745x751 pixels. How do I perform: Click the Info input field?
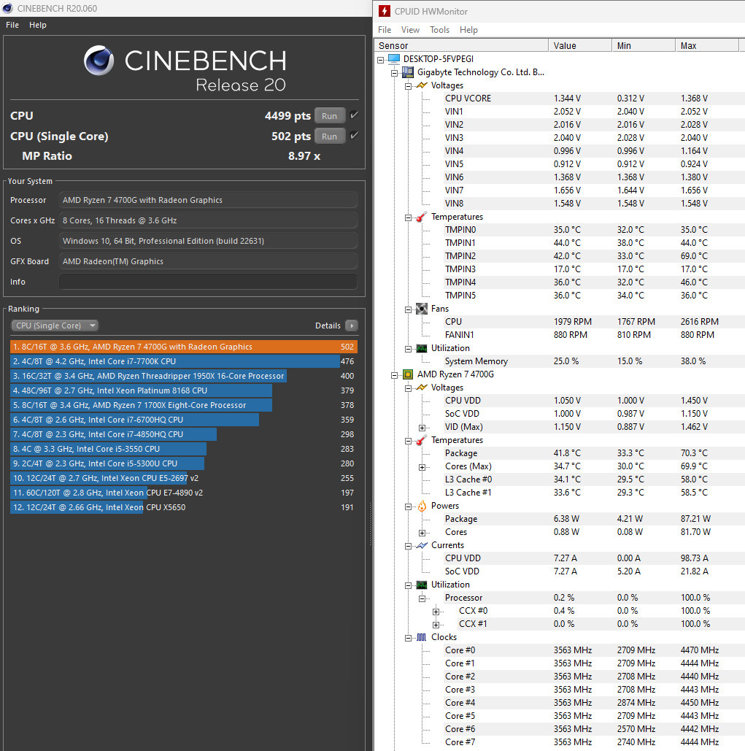[208, 282]
